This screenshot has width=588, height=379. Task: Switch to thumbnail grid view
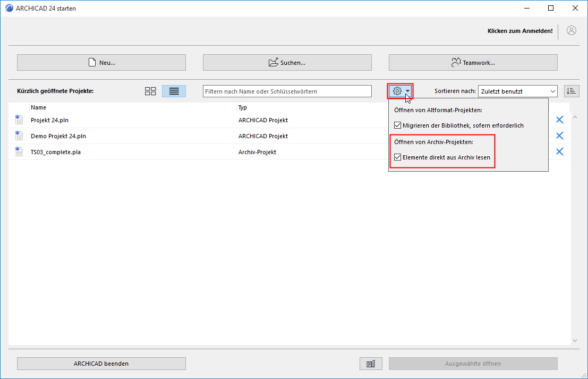pos(150,91)
